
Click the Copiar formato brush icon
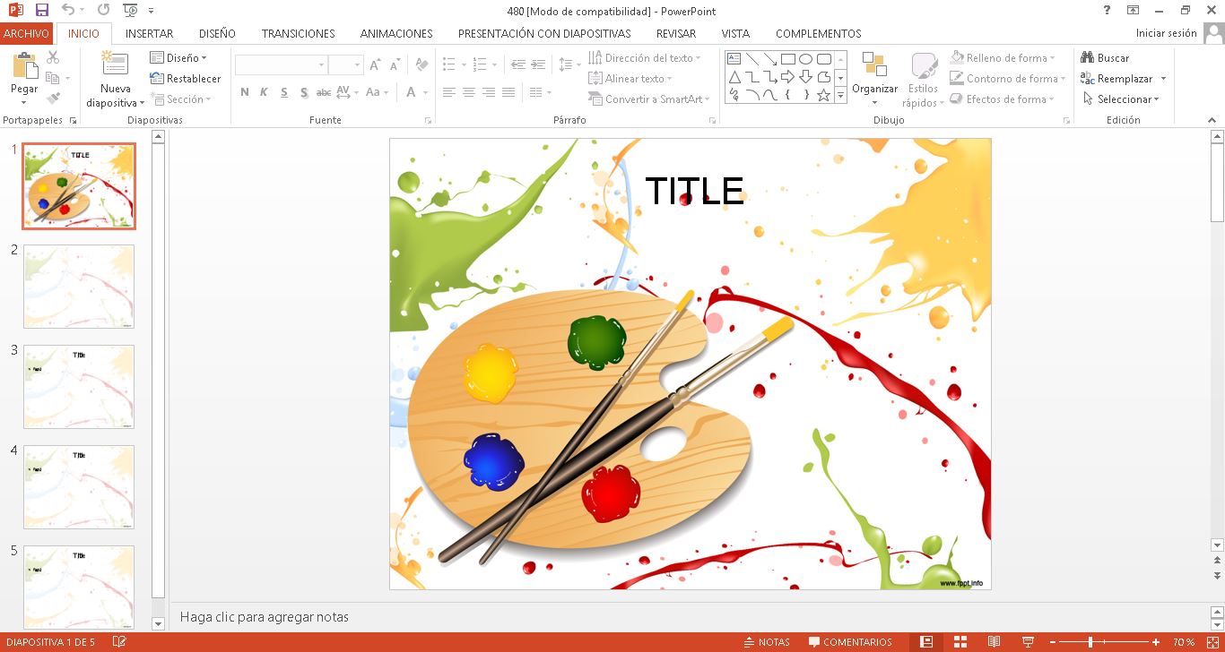coord(53,99)
